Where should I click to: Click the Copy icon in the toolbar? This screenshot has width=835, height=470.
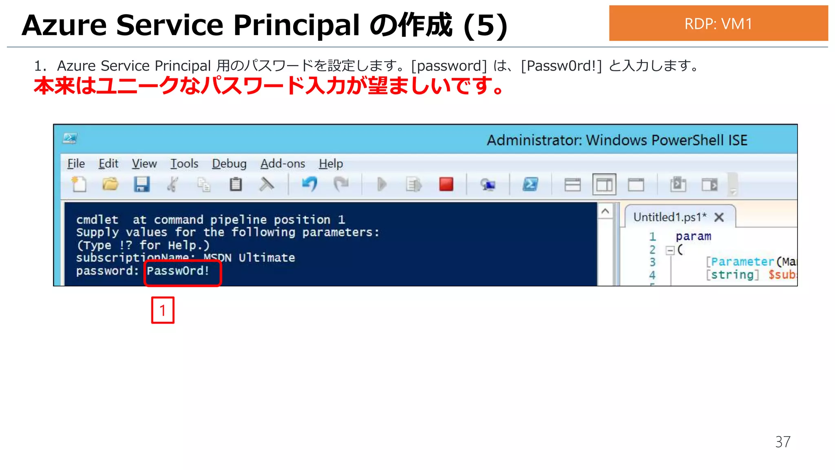tap(204, 185)
